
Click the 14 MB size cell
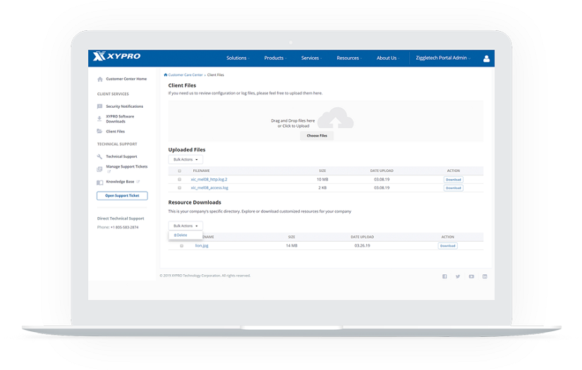(292, 246)
